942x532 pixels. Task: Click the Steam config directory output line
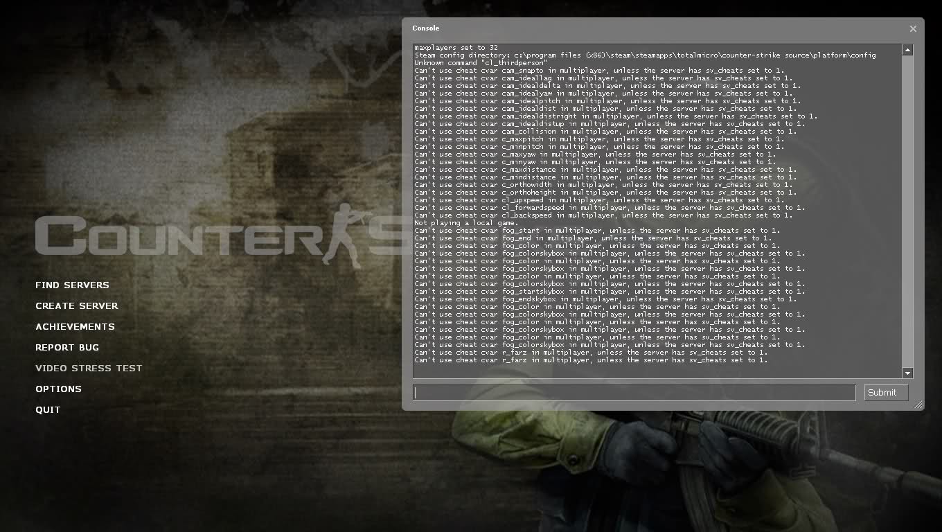point(644,55)
